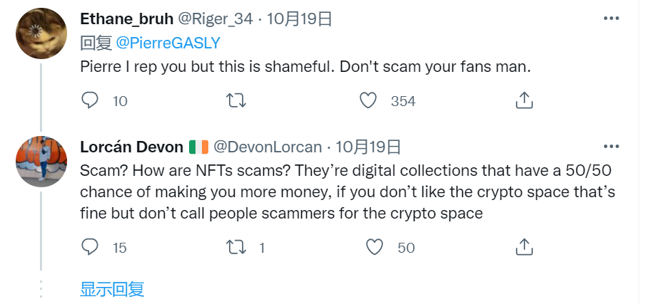Open Lorcán Devon's profile name link

coord(131,147)
